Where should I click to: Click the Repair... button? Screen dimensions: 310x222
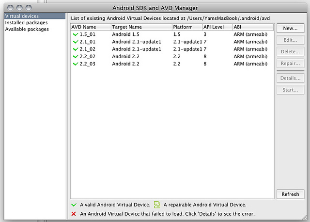[x=290, y=63]
